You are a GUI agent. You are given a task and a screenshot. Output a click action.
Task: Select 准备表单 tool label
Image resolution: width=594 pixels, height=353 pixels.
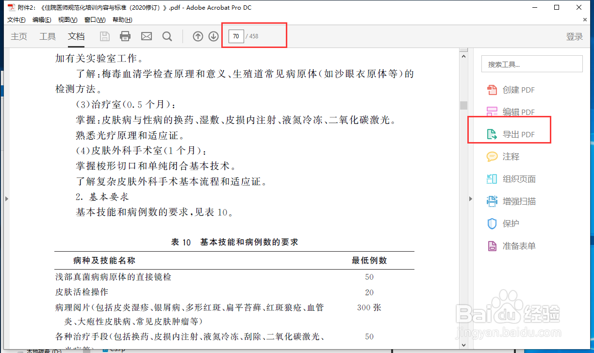pyautogui.click(x=519, y=246)
